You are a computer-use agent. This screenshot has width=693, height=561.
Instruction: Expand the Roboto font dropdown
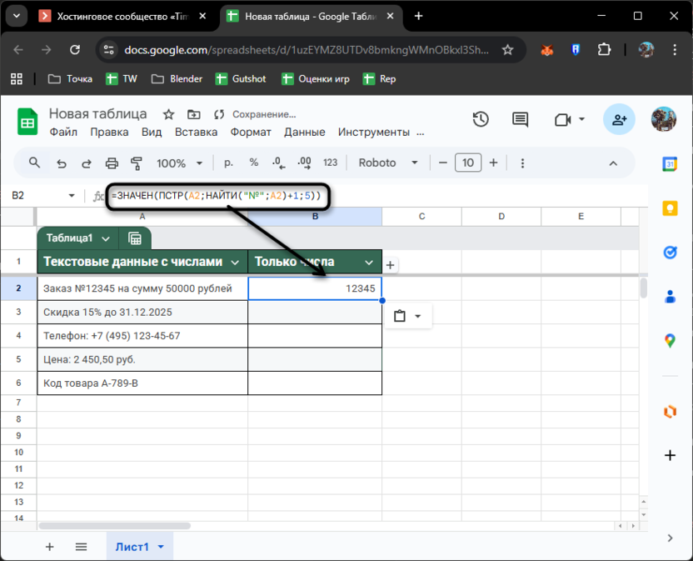pos(388,163)
